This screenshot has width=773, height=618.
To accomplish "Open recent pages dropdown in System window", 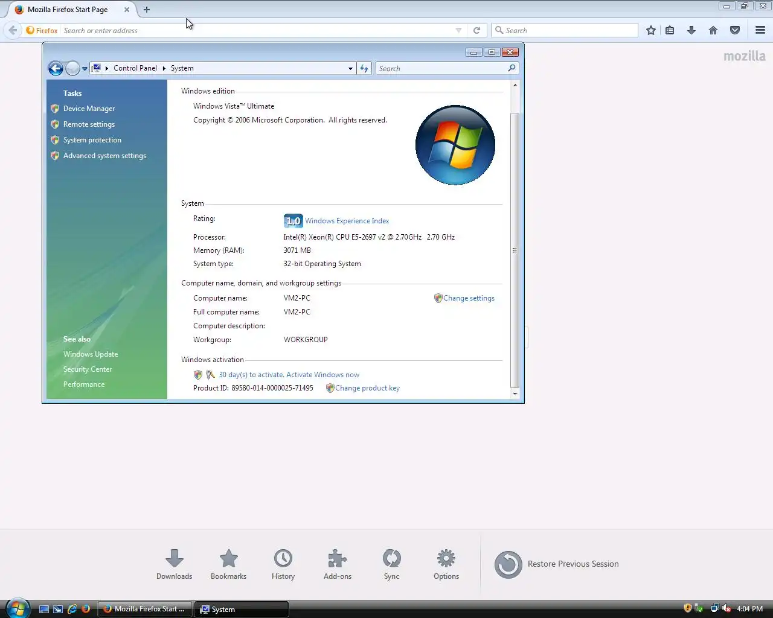I will tap(85, 68).
